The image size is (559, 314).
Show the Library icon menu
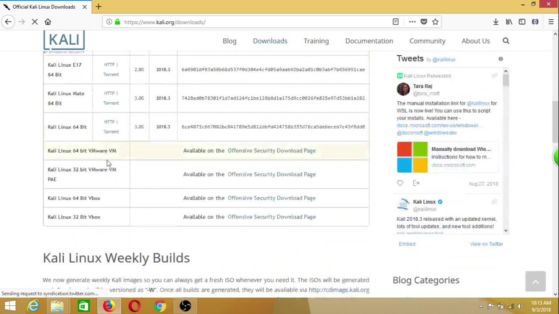click(509, 22)
